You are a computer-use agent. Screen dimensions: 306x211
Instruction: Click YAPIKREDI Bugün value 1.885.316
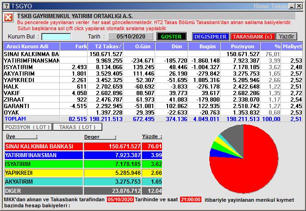click(x=206, y=80)
